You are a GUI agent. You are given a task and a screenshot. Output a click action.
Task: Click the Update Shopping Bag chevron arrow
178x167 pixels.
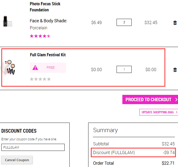click(176, 112)
